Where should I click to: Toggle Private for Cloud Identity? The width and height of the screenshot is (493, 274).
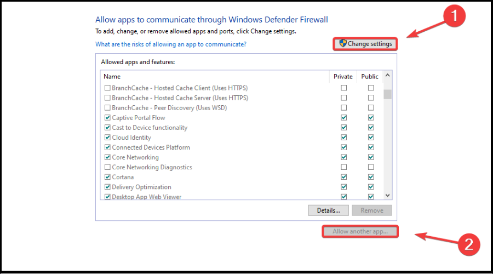tap(343, 138)
